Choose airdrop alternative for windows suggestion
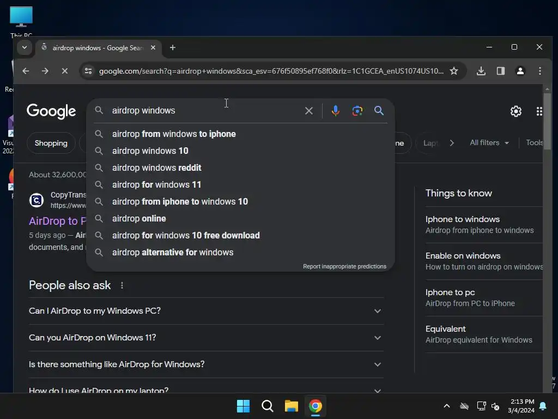The height and width of the screenshot is (419, 558). coord(240,252)
